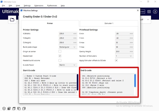The width and height of the screenshot is (159, 111).
Task: Toggle the Origin at center checkbox
Action: point(60,52)
